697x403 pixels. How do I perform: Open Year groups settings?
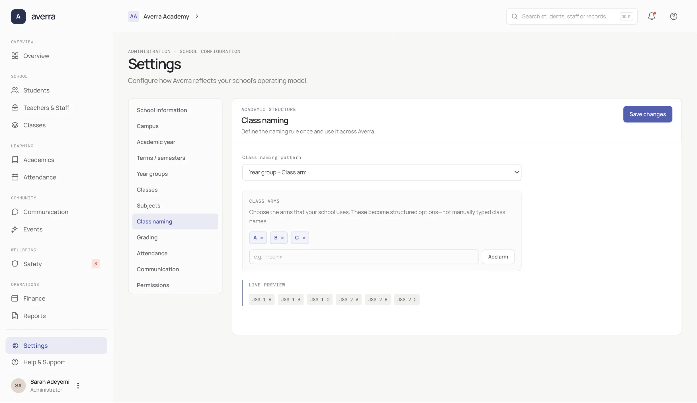[175, 174]
